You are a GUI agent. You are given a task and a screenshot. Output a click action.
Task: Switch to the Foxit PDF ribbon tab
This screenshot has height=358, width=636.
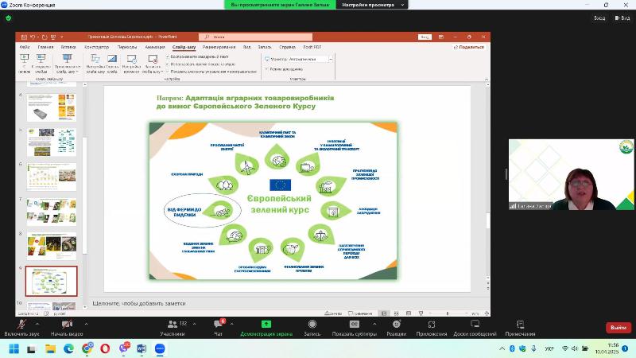(x=312, y=47)
